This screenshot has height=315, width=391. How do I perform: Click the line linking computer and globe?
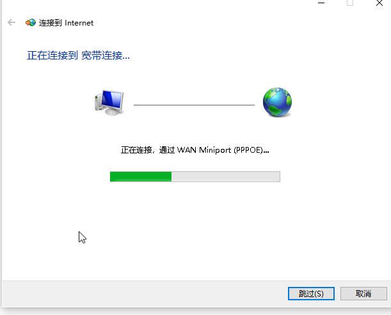coord(194,105)
